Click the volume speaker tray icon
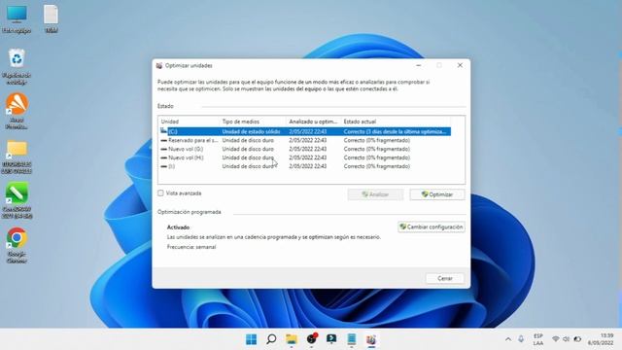Screen dimensions: 622x350 [x=566, y=339]
